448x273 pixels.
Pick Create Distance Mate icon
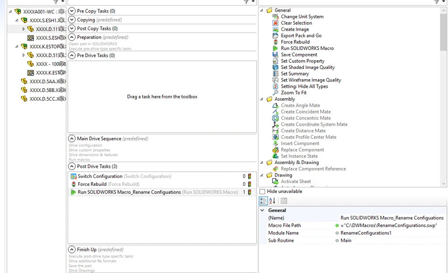(275, 130)
